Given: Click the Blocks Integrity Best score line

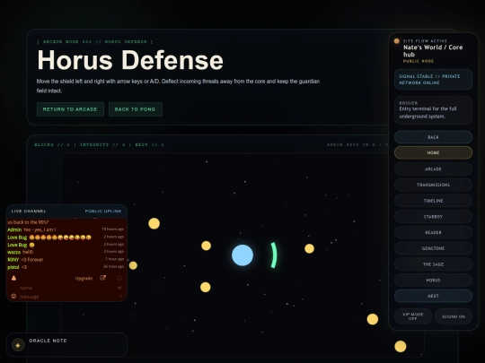Looking at the screenshot, I should (x=100, y=145).
